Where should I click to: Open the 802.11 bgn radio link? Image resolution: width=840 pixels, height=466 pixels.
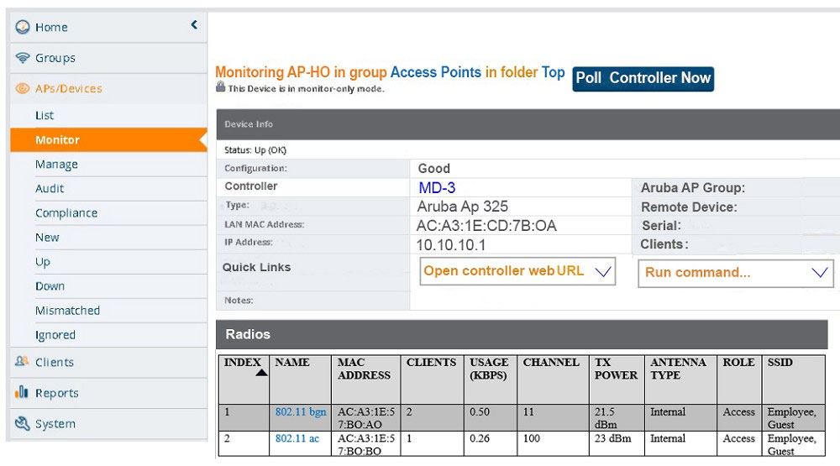301,412
